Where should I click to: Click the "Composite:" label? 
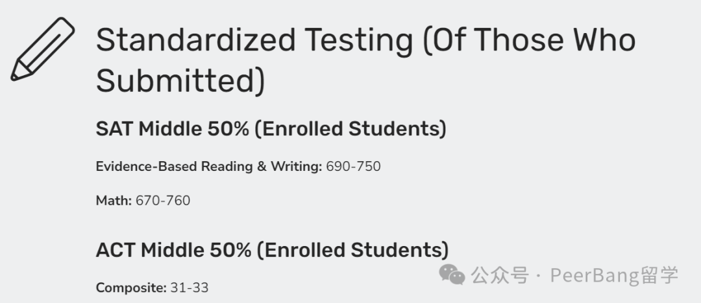click(x=131, y=288)
